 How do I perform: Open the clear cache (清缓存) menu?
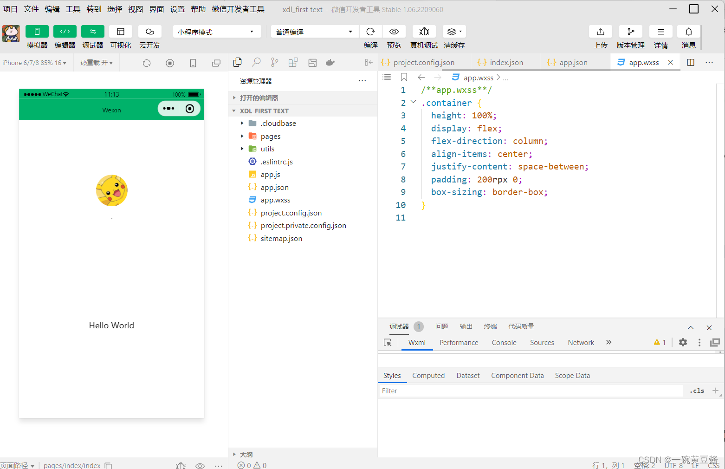[454, 31]
